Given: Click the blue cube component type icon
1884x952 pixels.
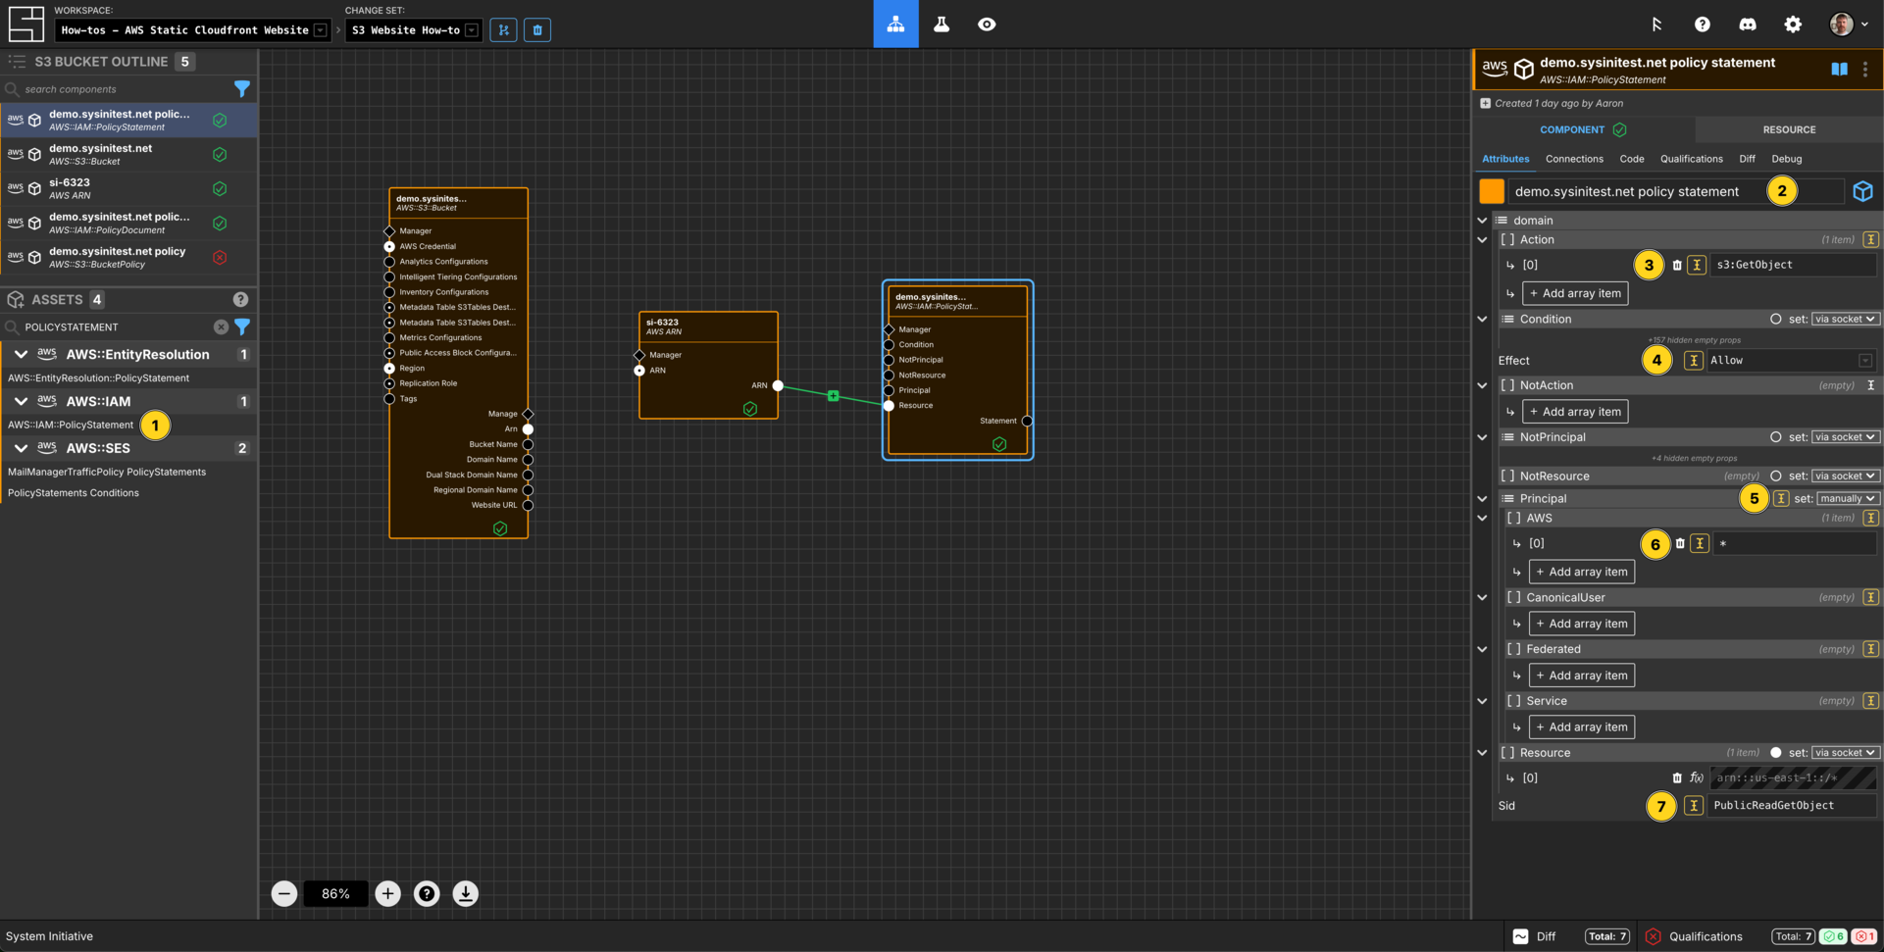Looking at the screenshot, I should tap(1863, 191).
